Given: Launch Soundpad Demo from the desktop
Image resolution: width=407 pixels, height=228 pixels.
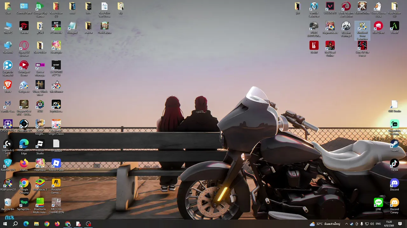Looking at the screenshot, I should [24, 68].
